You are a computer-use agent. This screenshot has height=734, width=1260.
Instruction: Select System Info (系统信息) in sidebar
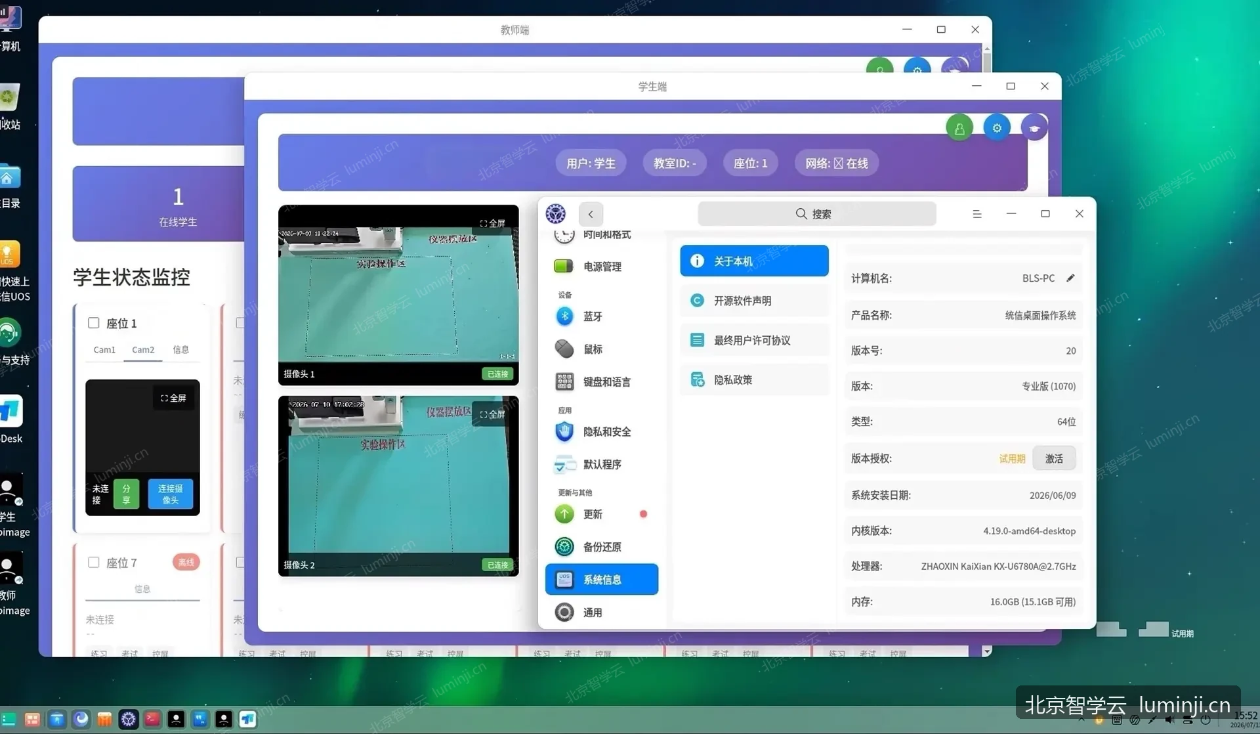tap(602, 580)
